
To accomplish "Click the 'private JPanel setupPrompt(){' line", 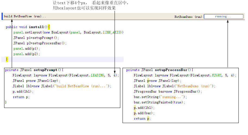I will tap(34, 70).
